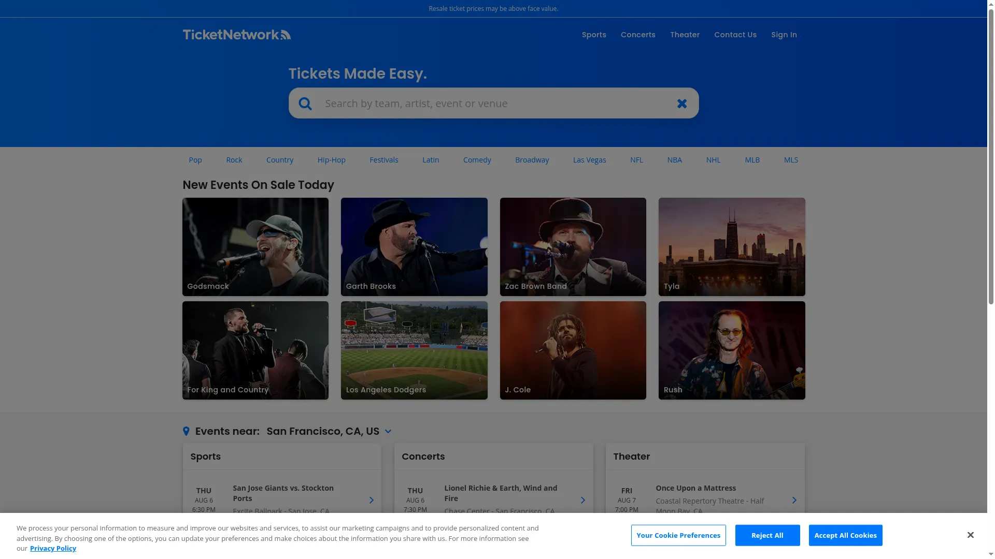Open Contact Us page
Screen dimensions: 995x559
coord(735,35)
